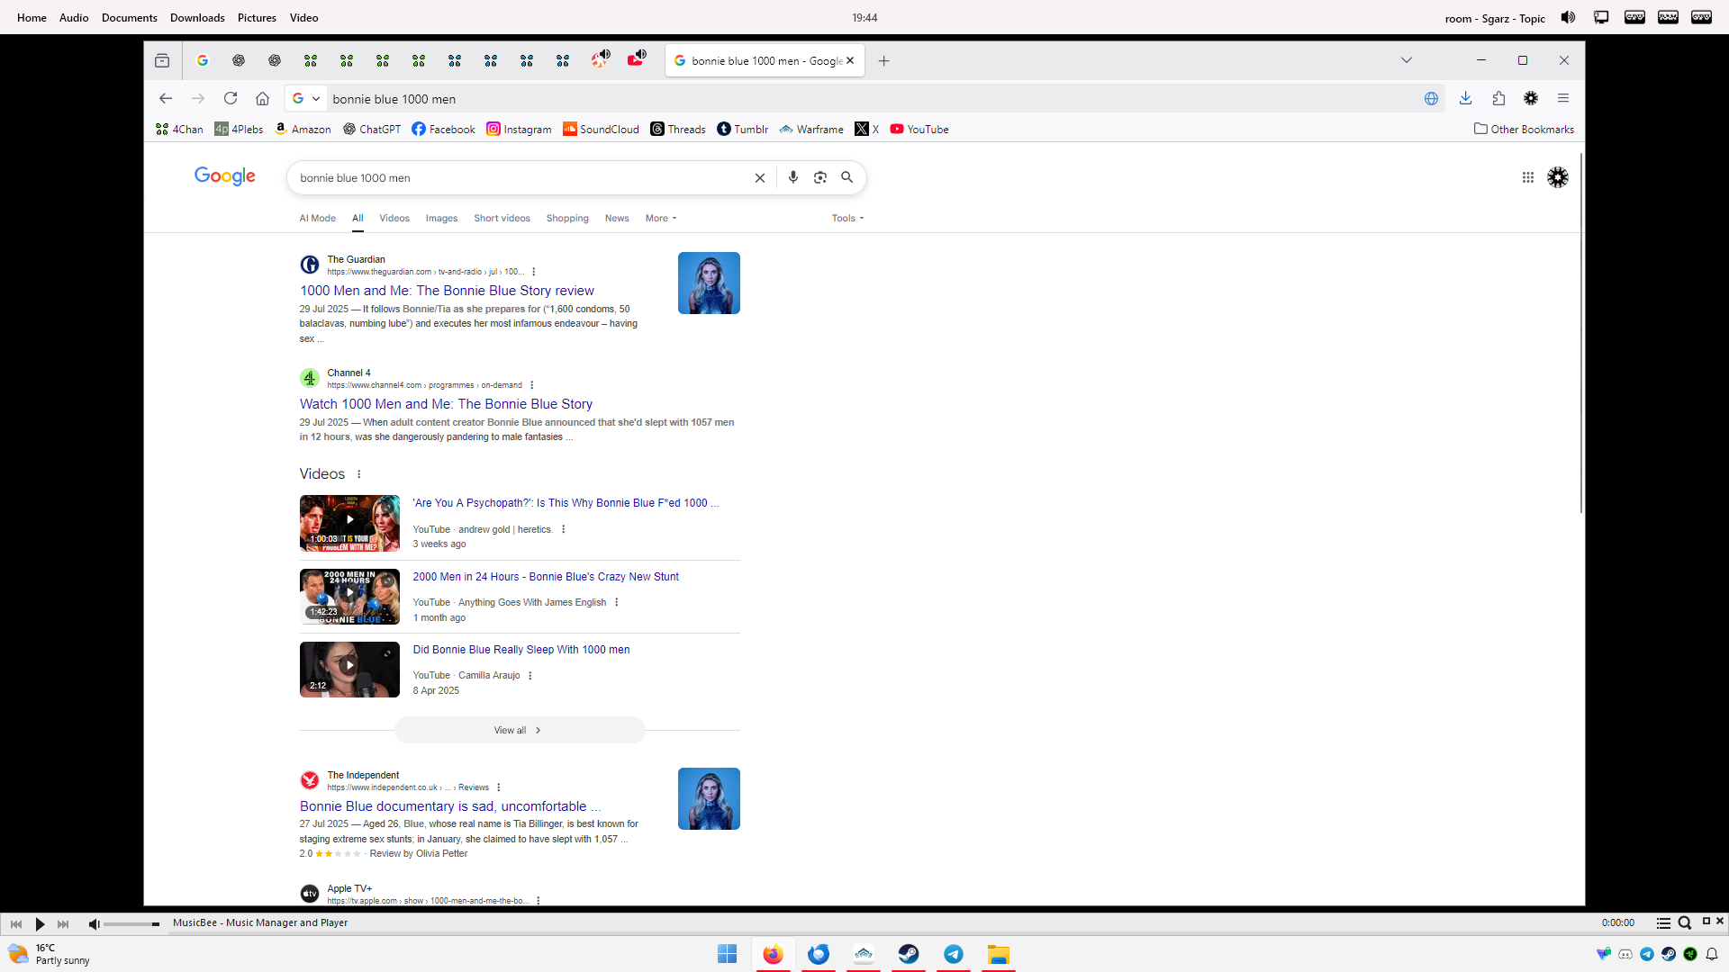Expand the search engine dropdown in address bar
1729x972 pixels.
coord(316,99)
